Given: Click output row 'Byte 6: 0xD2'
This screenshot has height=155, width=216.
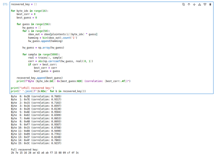Looking at the screenshot, I should [x=36, y=115].
